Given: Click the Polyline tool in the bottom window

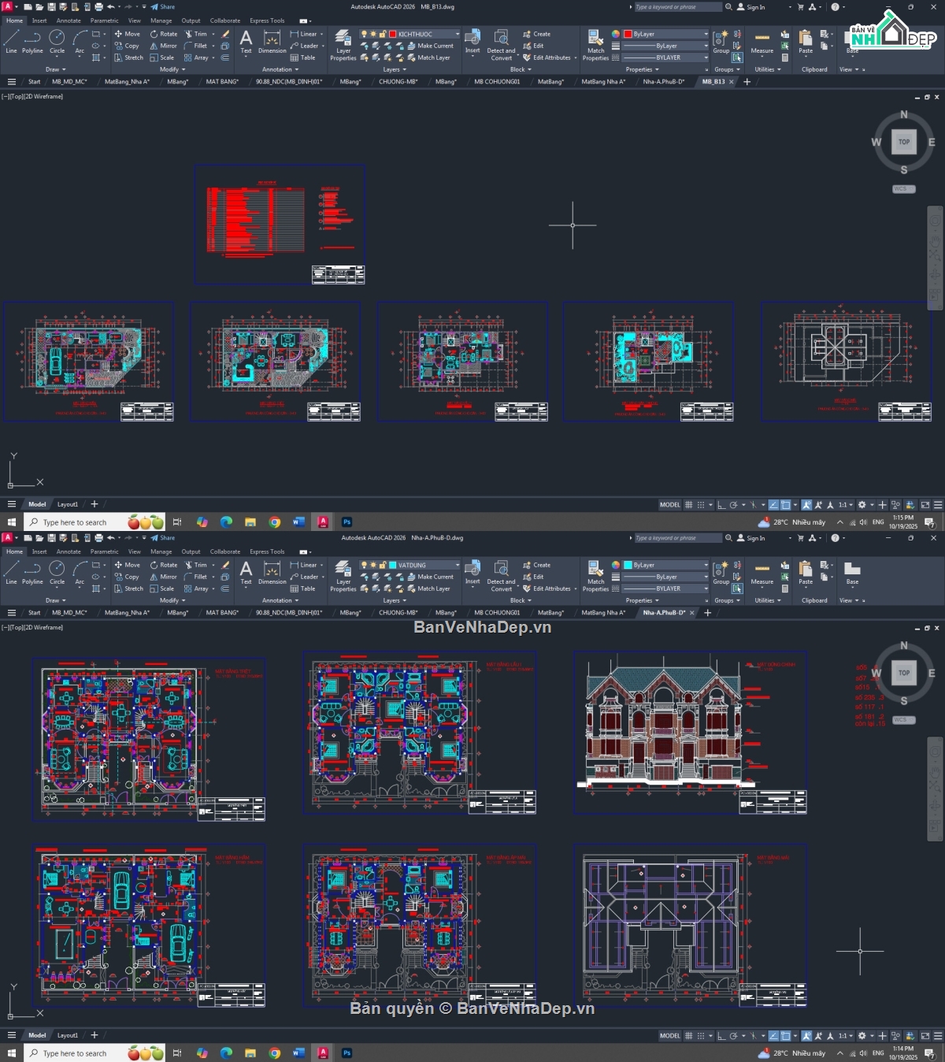Looking at the screenshot, I should (32, 572).
